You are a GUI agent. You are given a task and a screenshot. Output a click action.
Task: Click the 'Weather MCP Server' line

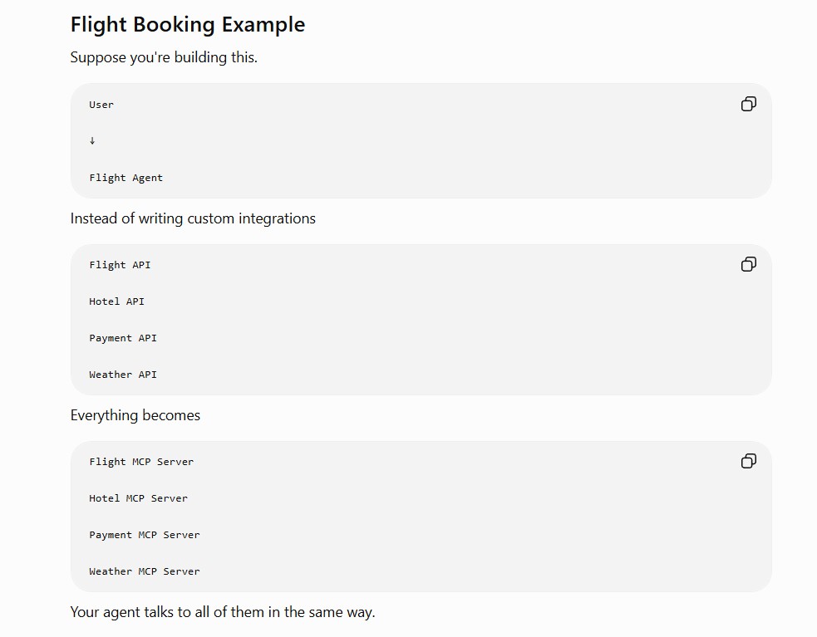[x=145, y=571]
